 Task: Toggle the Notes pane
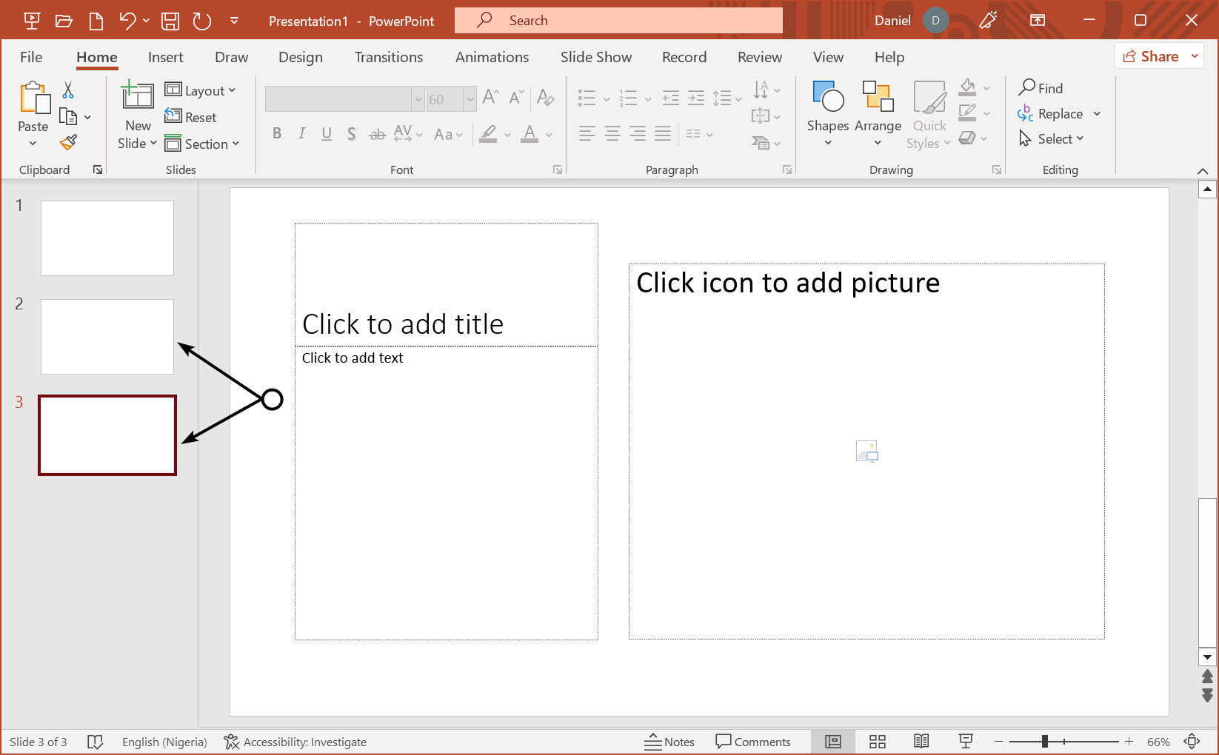click(x=669, y=741)
